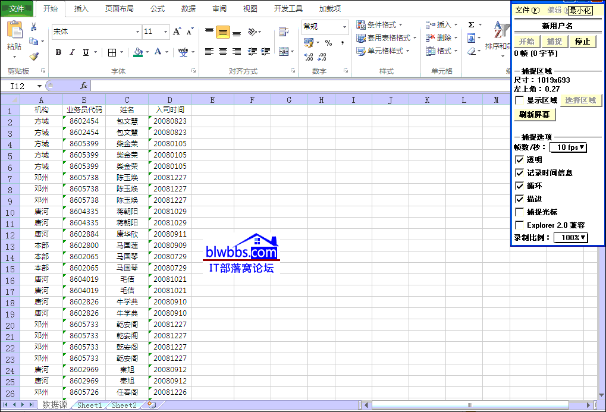
Task: Uncheck the 透明 checkbox
Action: click(x=520, y=160)
